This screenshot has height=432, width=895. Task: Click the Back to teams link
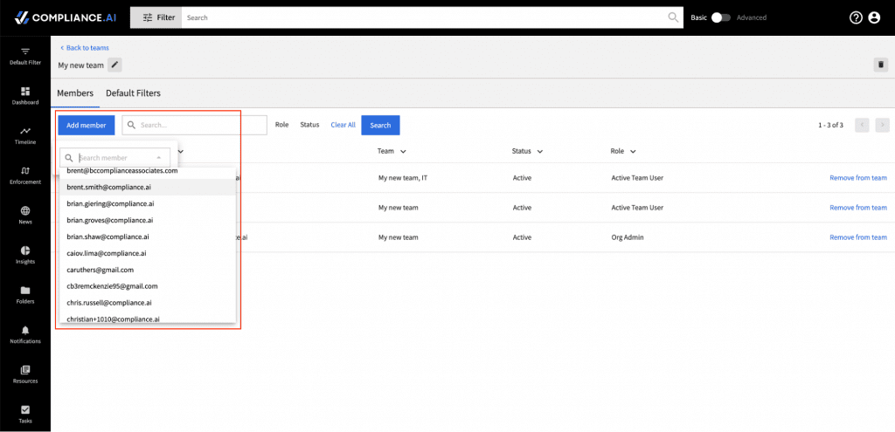[85, 48]
